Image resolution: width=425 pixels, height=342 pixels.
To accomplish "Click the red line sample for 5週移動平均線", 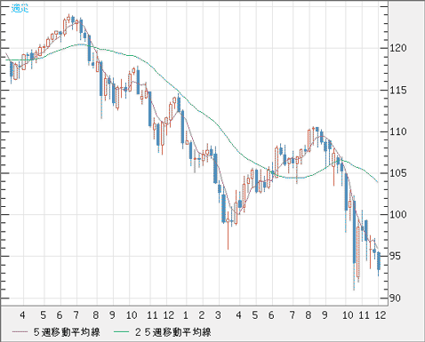I will (x=20, y=332).
